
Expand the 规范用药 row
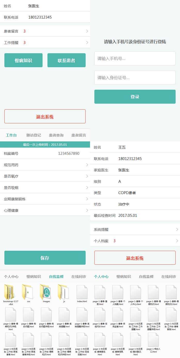[x=45, y=165]
